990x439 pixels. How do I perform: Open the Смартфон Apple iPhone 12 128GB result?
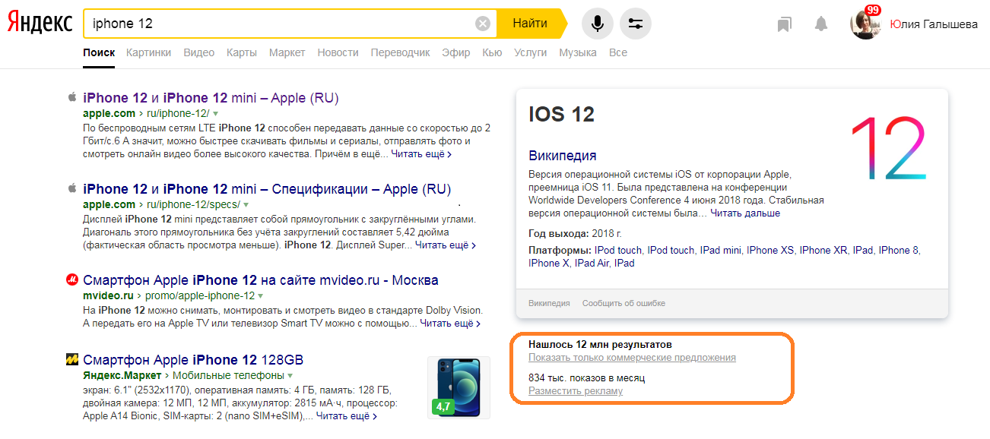coord(193,359)
